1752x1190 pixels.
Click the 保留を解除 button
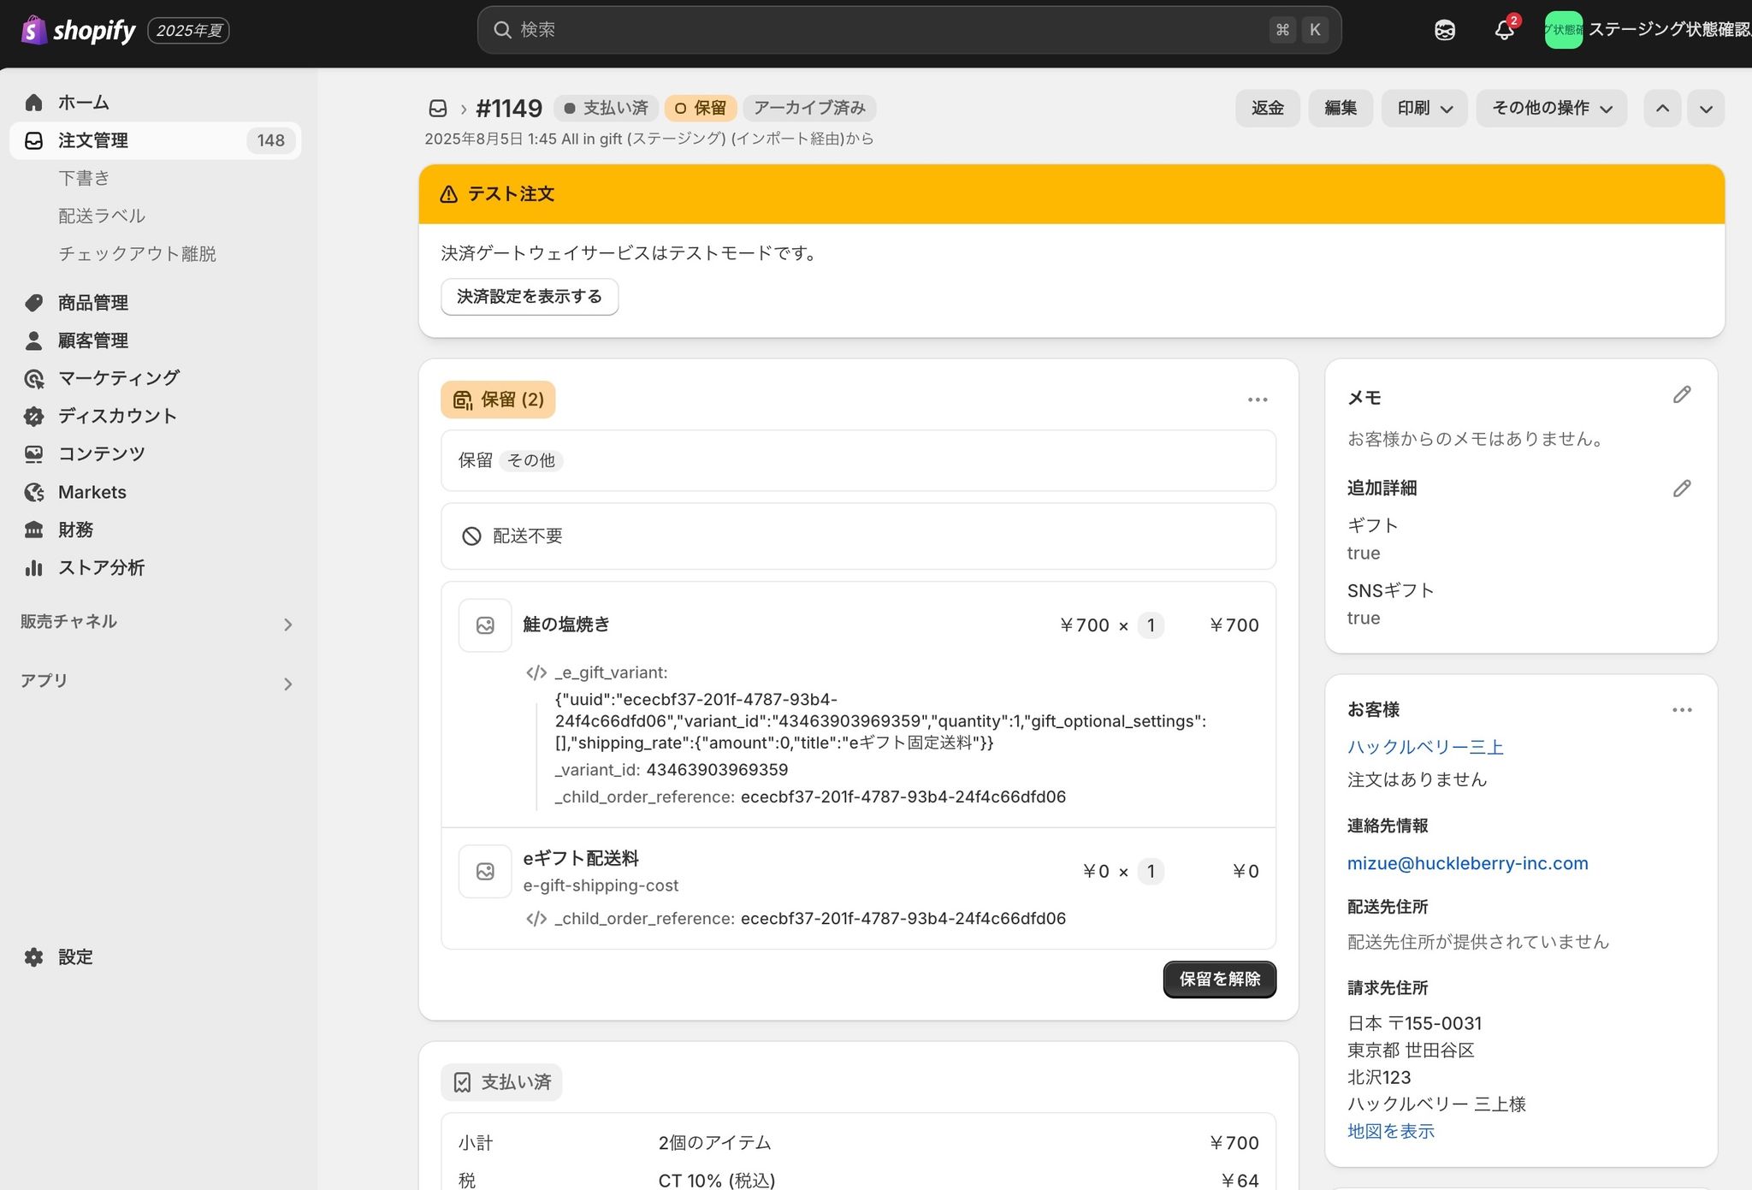[x=1219, y=980]
